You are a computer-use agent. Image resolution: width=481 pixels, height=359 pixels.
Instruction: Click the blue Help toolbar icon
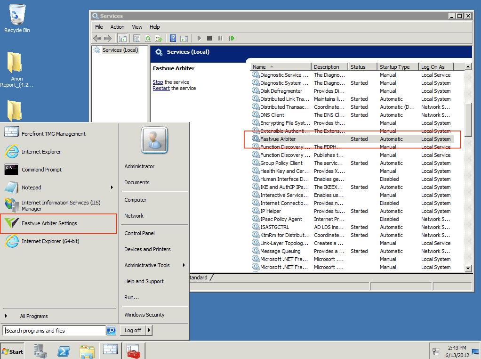click(173, 38)
